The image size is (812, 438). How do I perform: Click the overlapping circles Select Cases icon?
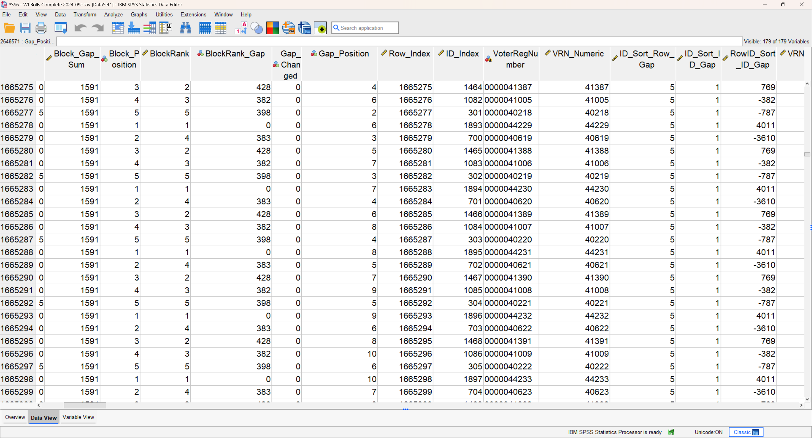(x=257, y=28)
